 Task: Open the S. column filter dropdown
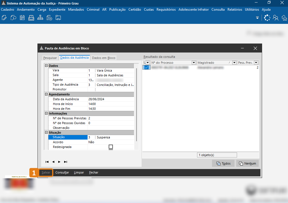pyautogui.click(x=148, y=63)
